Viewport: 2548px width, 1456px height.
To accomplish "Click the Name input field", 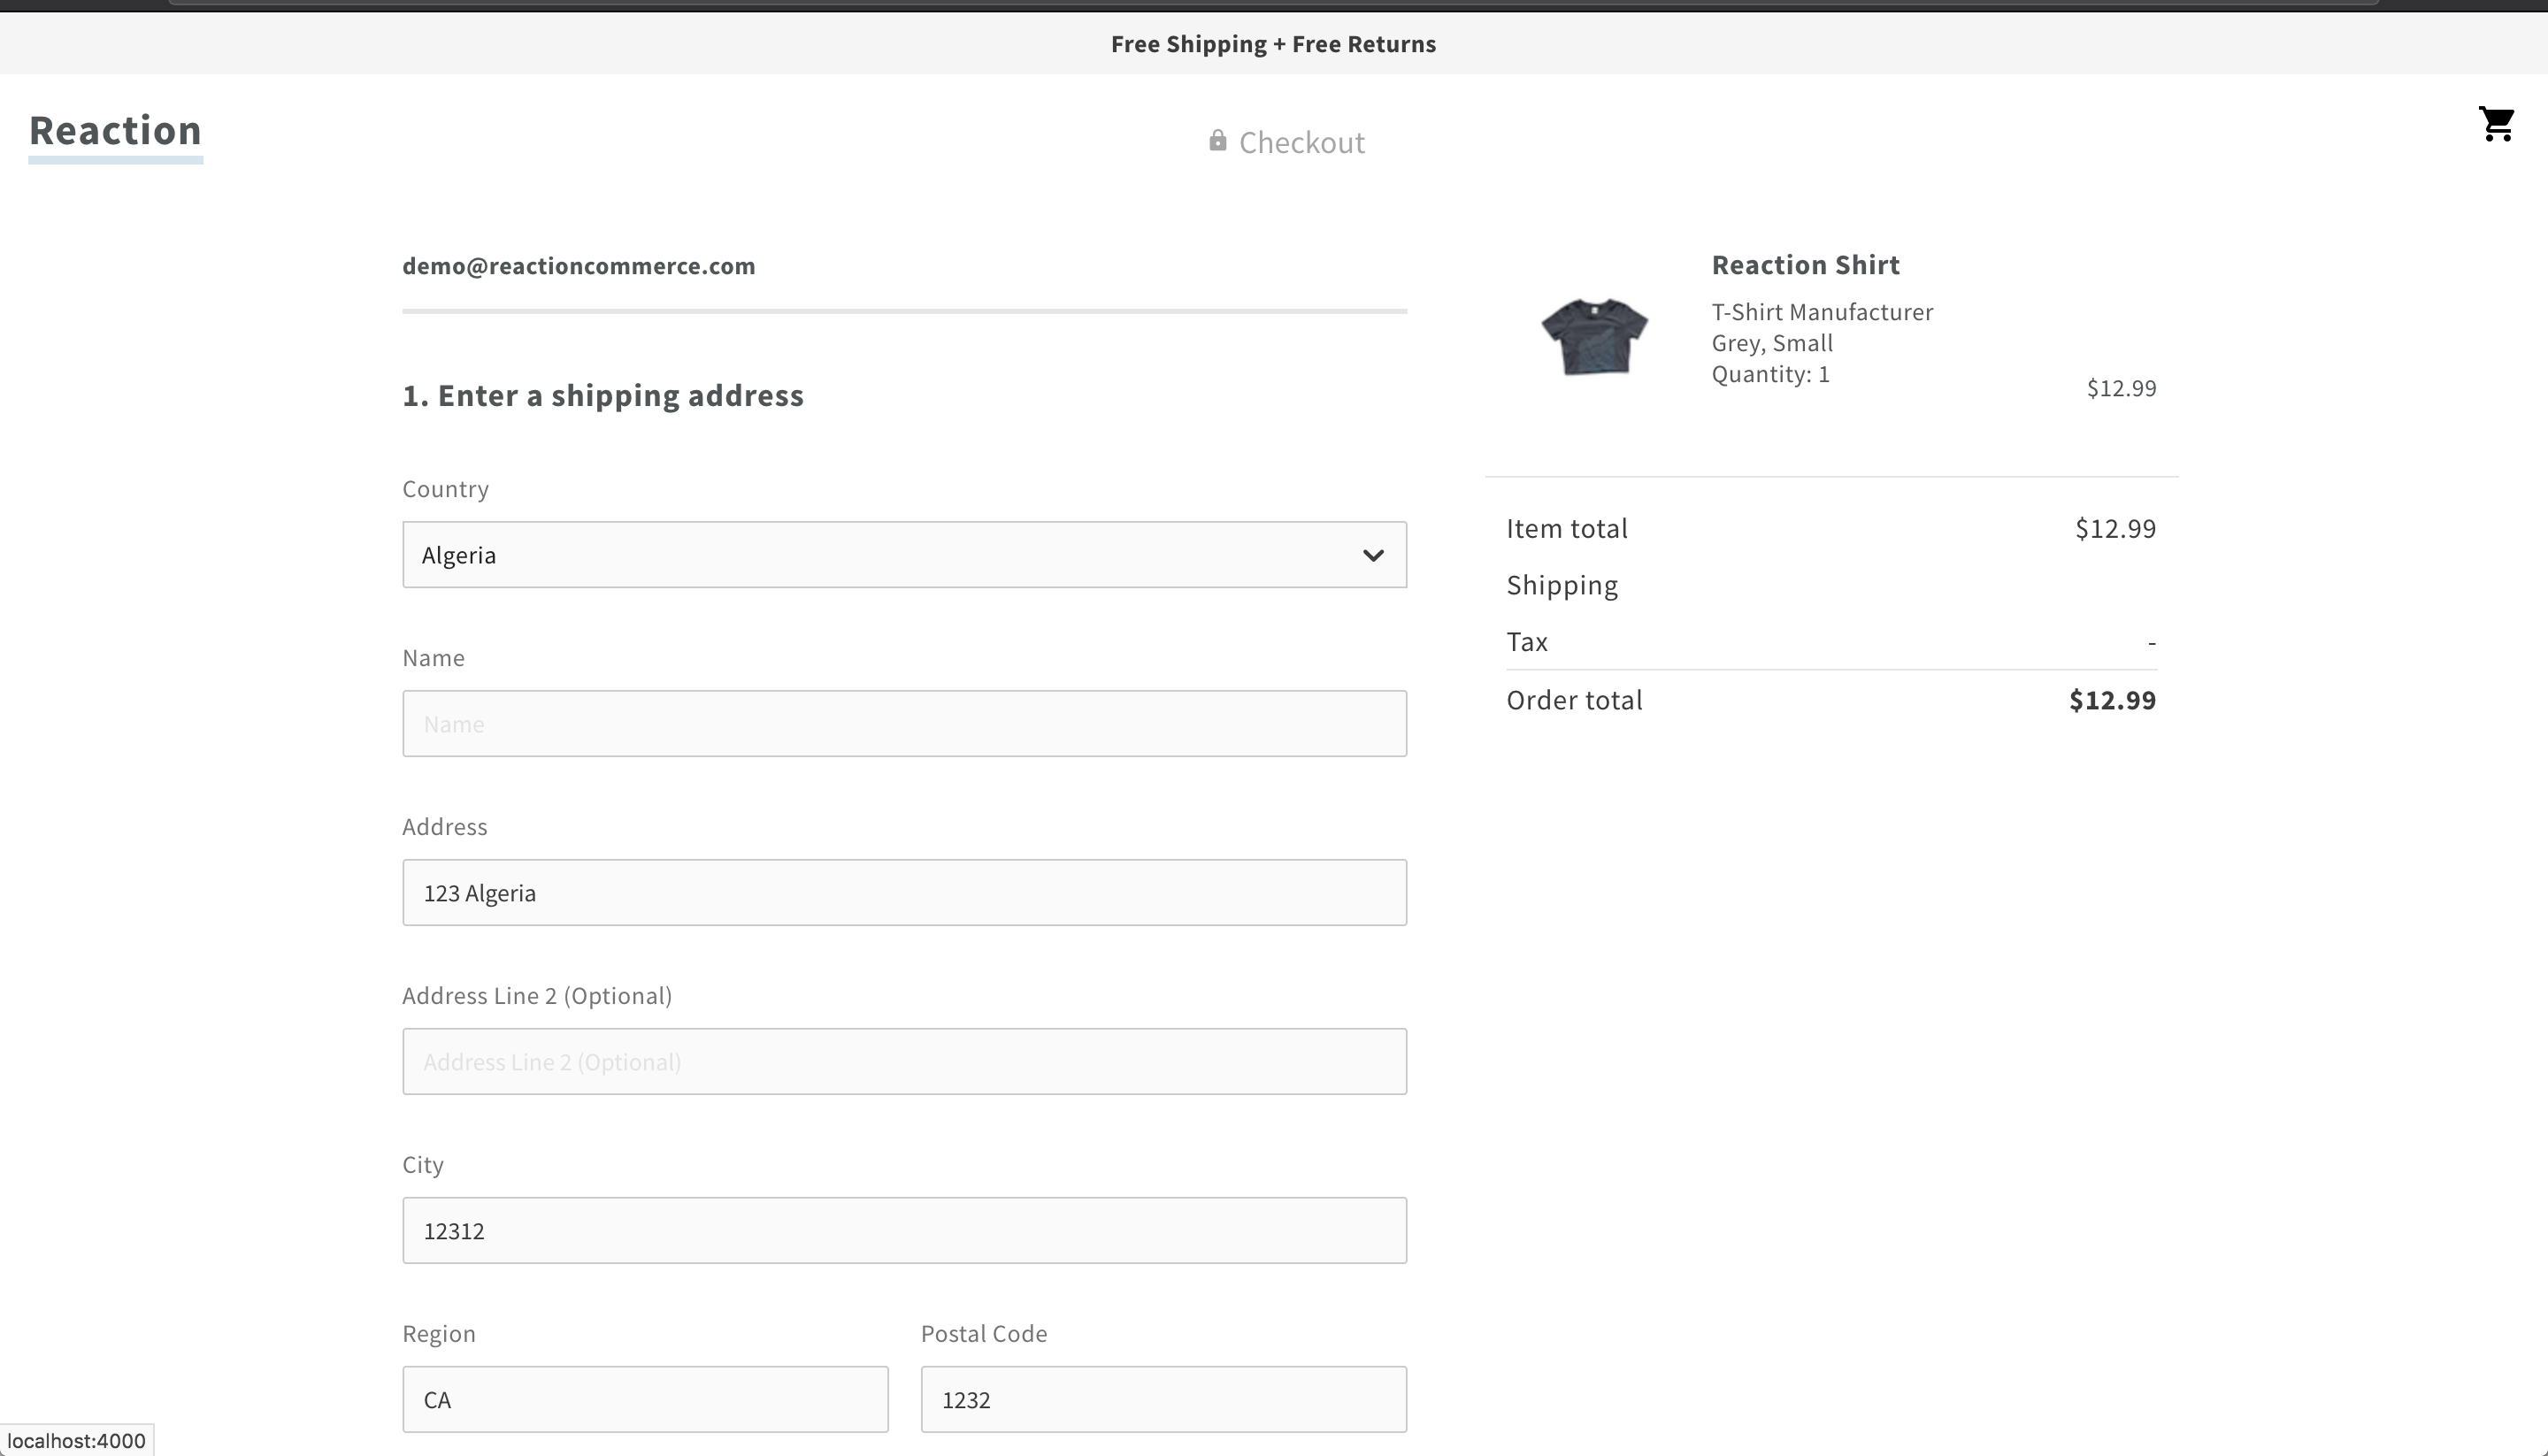I will [x=903, y=723].
